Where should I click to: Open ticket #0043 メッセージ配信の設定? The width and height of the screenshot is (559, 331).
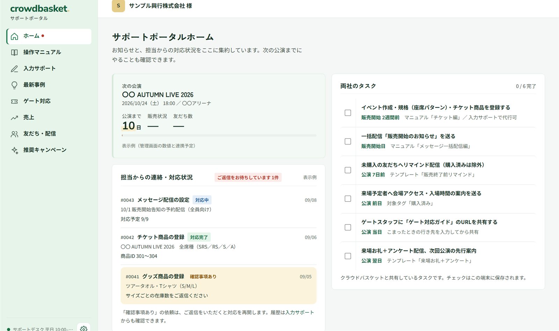click(219, 209)
